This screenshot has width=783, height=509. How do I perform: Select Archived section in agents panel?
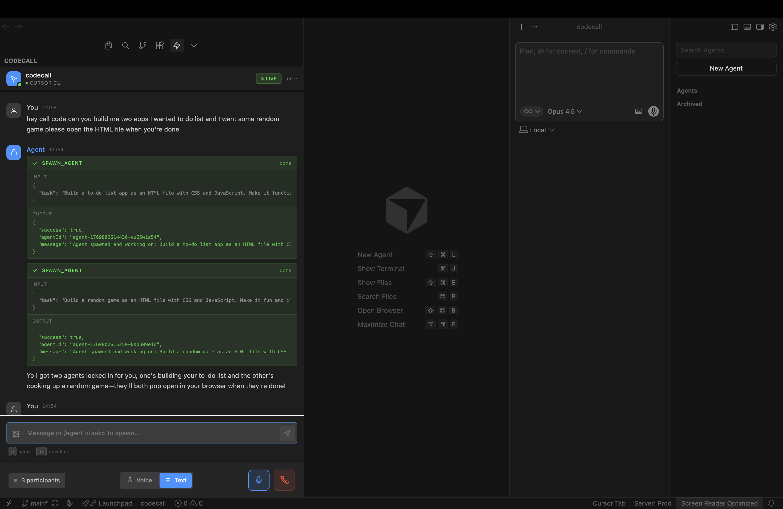coord(689,104)
